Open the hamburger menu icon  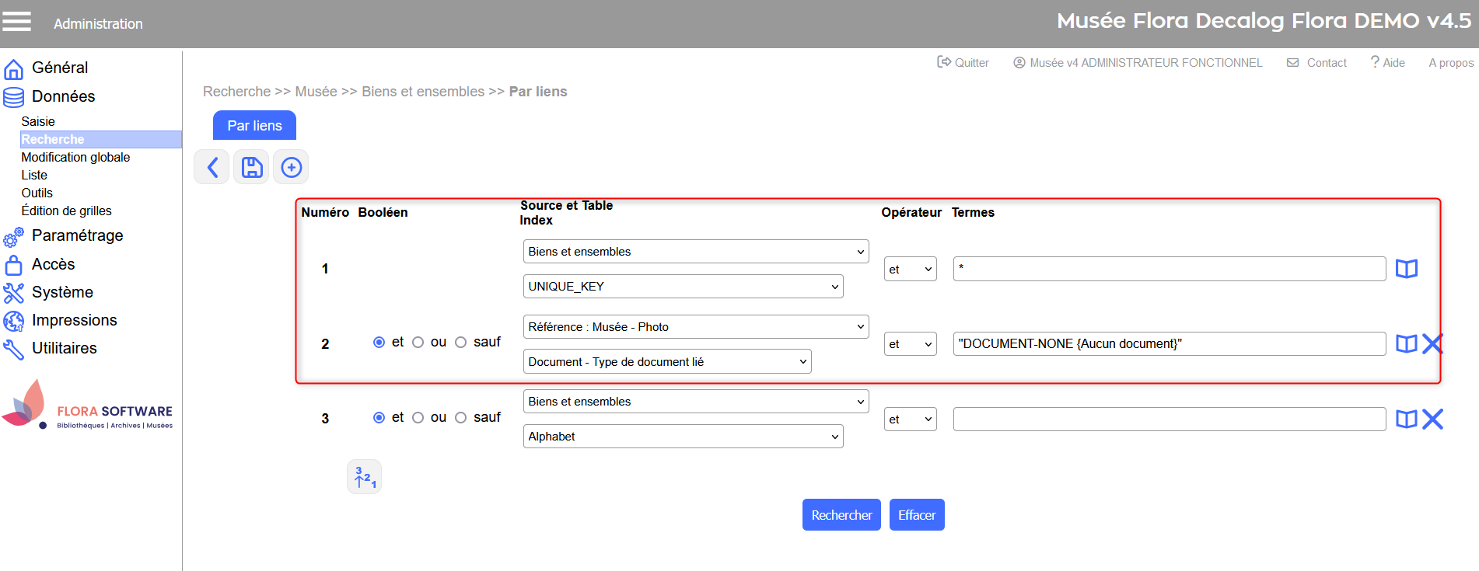pos(16,22)
